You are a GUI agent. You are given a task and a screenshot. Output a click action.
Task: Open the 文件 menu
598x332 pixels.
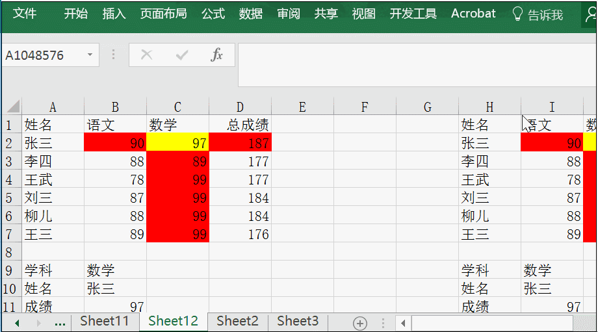point(25,14)
